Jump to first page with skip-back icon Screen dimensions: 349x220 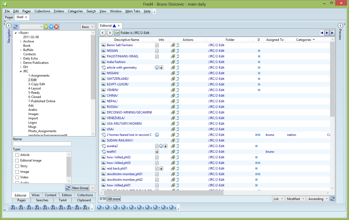point(322,33)
